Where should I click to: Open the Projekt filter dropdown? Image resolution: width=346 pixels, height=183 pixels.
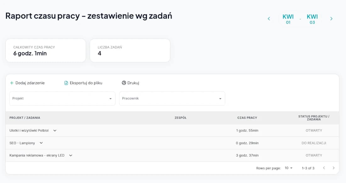pyautogui.click(x=62, y=98)
